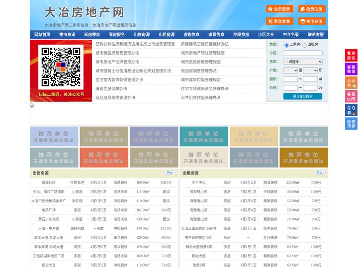This screenshot has height=268, width=358.
Task: Click the minimum 价格 price field
Action: coord(290,88)
